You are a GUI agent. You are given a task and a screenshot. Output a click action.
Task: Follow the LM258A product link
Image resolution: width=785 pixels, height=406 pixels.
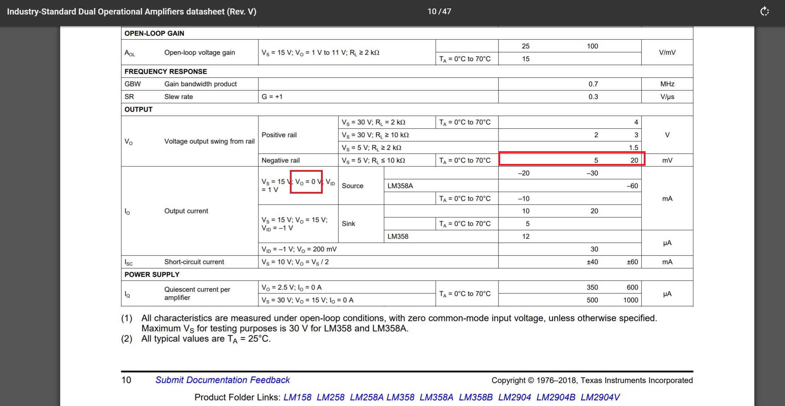(366, 397)
